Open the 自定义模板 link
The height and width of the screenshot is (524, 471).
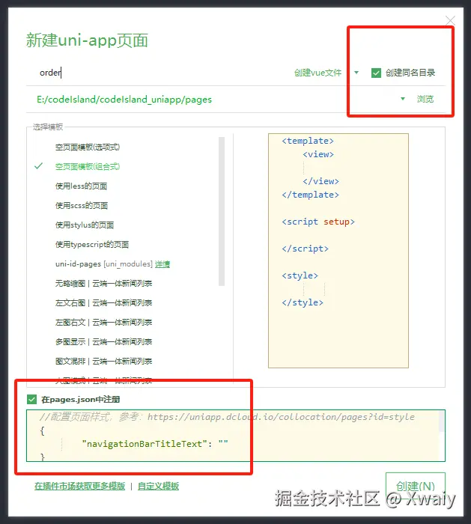[x=158, y=486]
